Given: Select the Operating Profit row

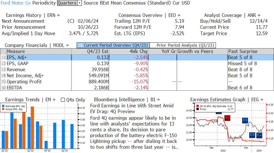Looking at the screenshot, I should point(137,82).
